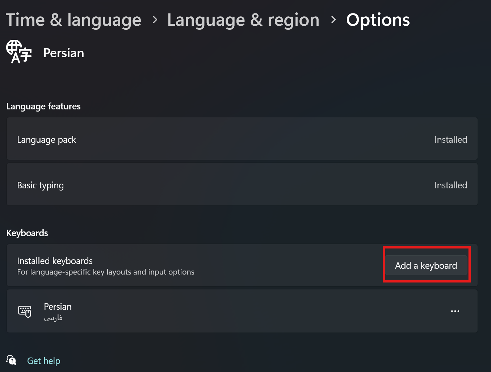Viewport: 491px width, 372px height.
Task: Click the Installed label for Language pack
Action: tap(451, 139)
